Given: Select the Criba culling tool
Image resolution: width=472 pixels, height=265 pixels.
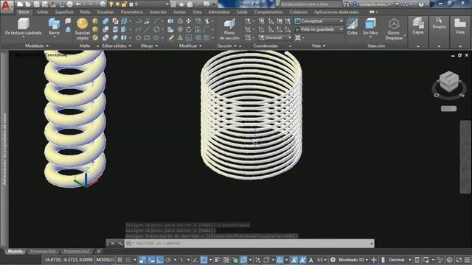Looking at the screenshot, I should pos(353,26).
